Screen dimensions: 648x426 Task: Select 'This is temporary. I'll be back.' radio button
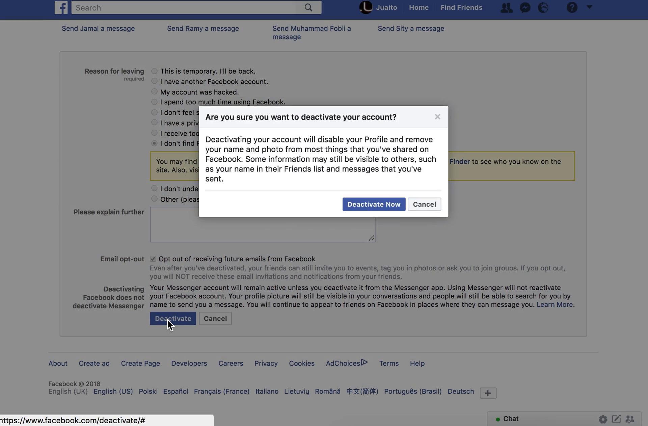click(153, 71)
